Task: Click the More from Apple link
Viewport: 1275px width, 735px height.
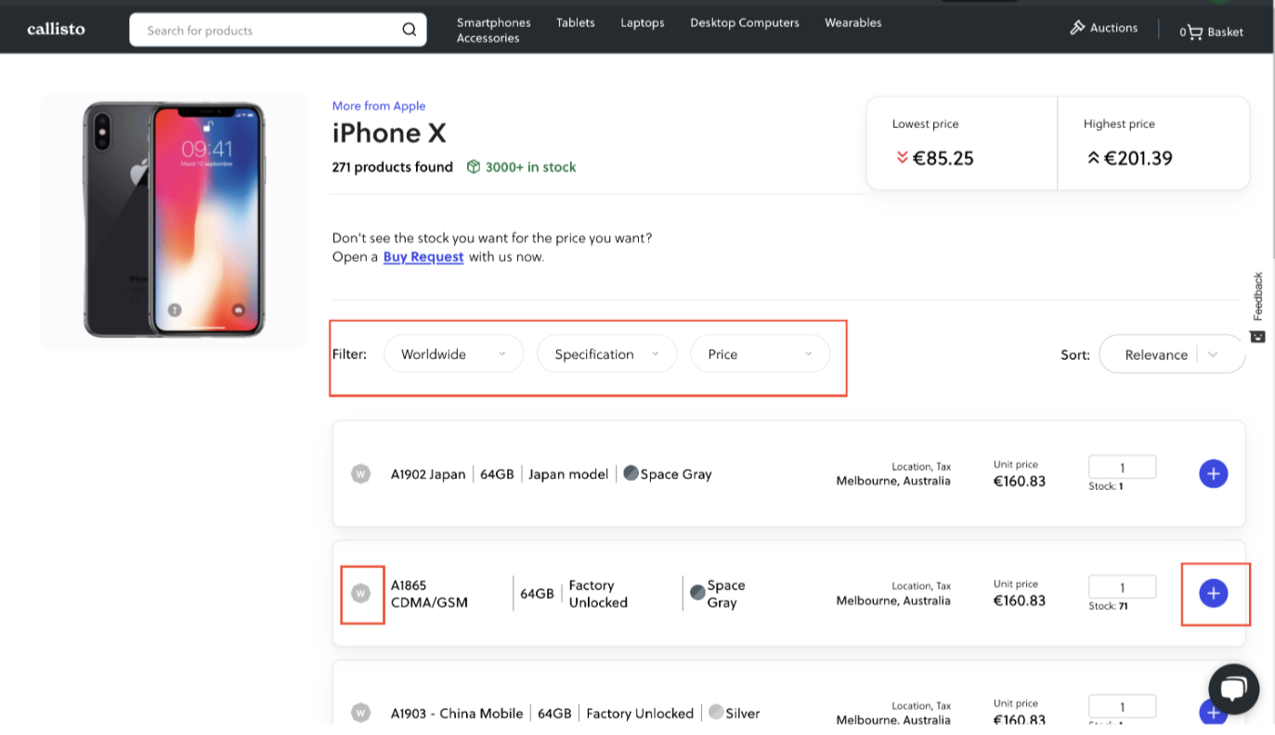Action: [378, 106]
